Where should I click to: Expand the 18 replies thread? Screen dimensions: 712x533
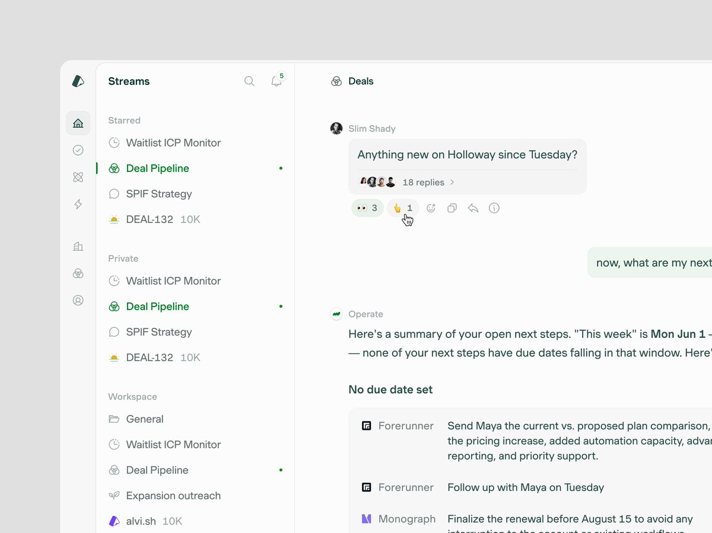pos(428,183)
